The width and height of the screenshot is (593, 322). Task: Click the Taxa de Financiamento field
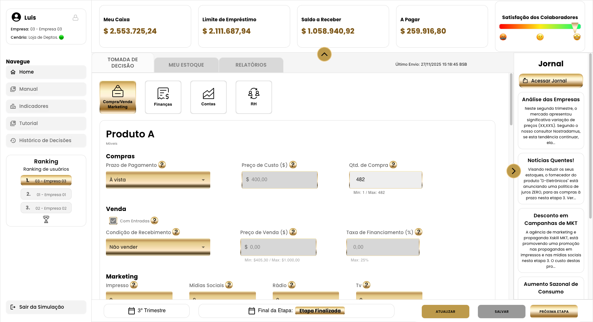click(383, 247)
